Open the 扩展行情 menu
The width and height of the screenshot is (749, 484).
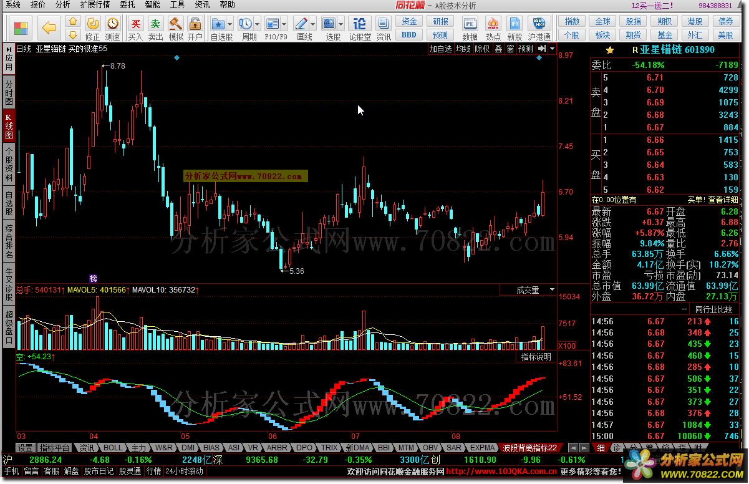[95, 5]
